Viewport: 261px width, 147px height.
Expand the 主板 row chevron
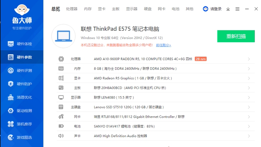[x=249, y=88]
